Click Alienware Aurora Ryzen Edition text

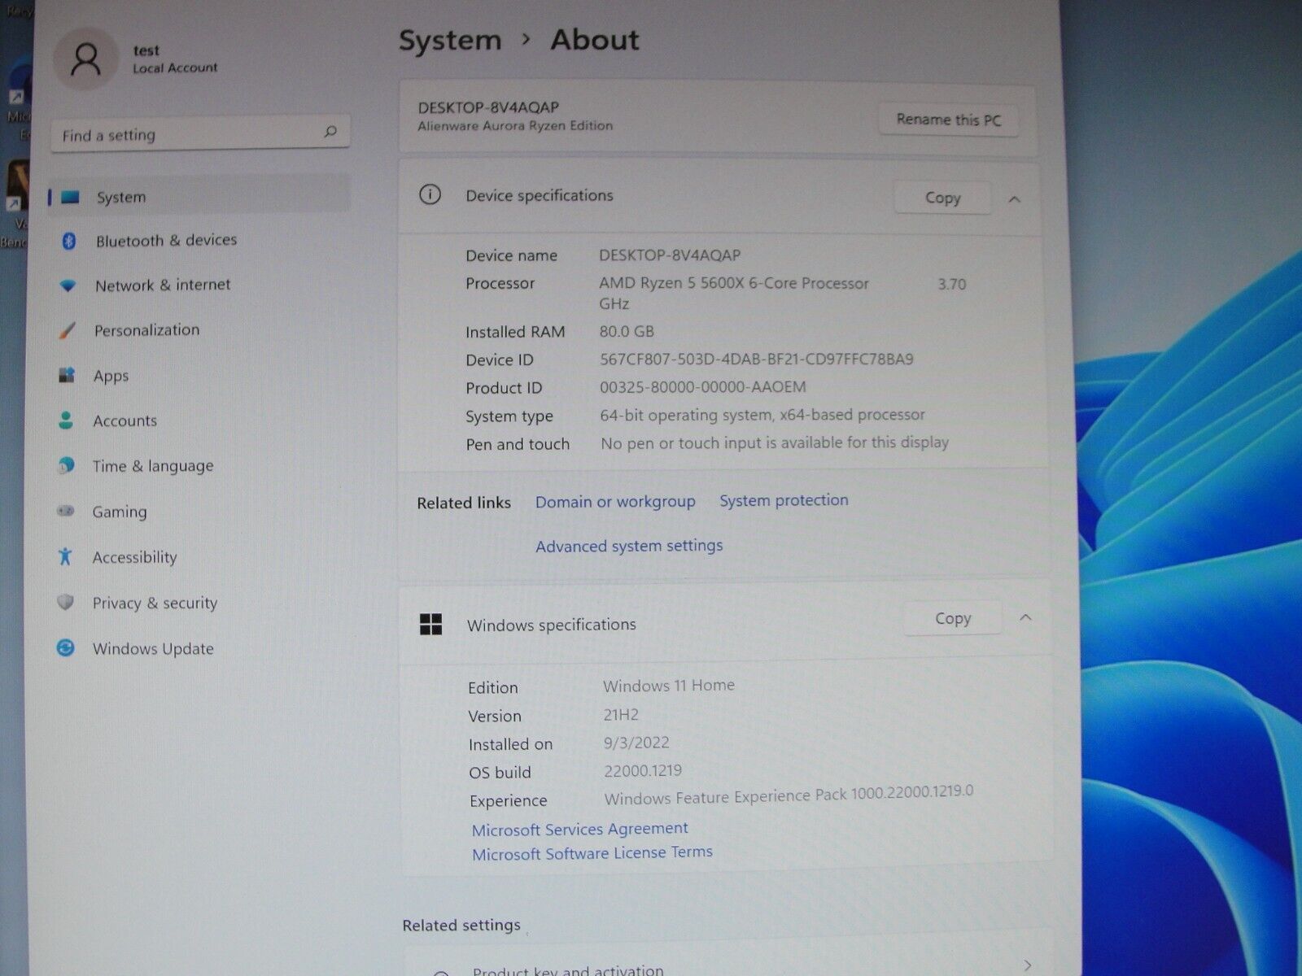coord(515,126)
